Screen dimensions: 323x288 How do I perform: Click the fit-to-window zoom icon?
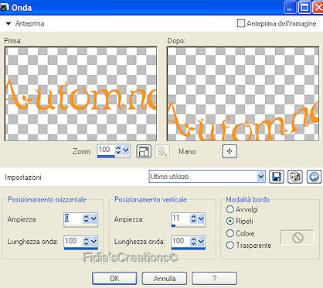(x=144, y=151)
